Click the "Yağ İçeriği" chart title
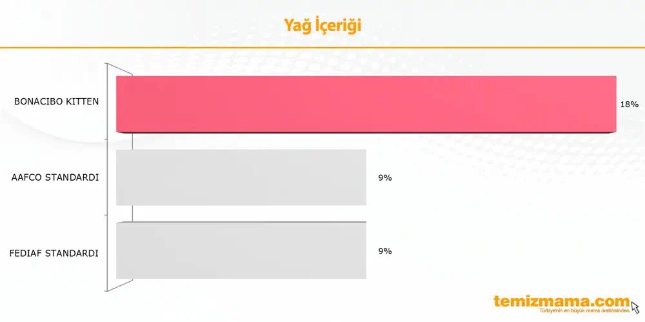The height and width of the screenshot is (322, 645). [x=322, y=25]
